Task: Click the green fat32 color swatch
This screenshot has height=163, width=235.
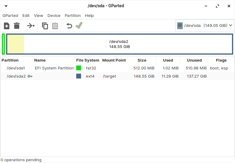Action: [79, 68]
